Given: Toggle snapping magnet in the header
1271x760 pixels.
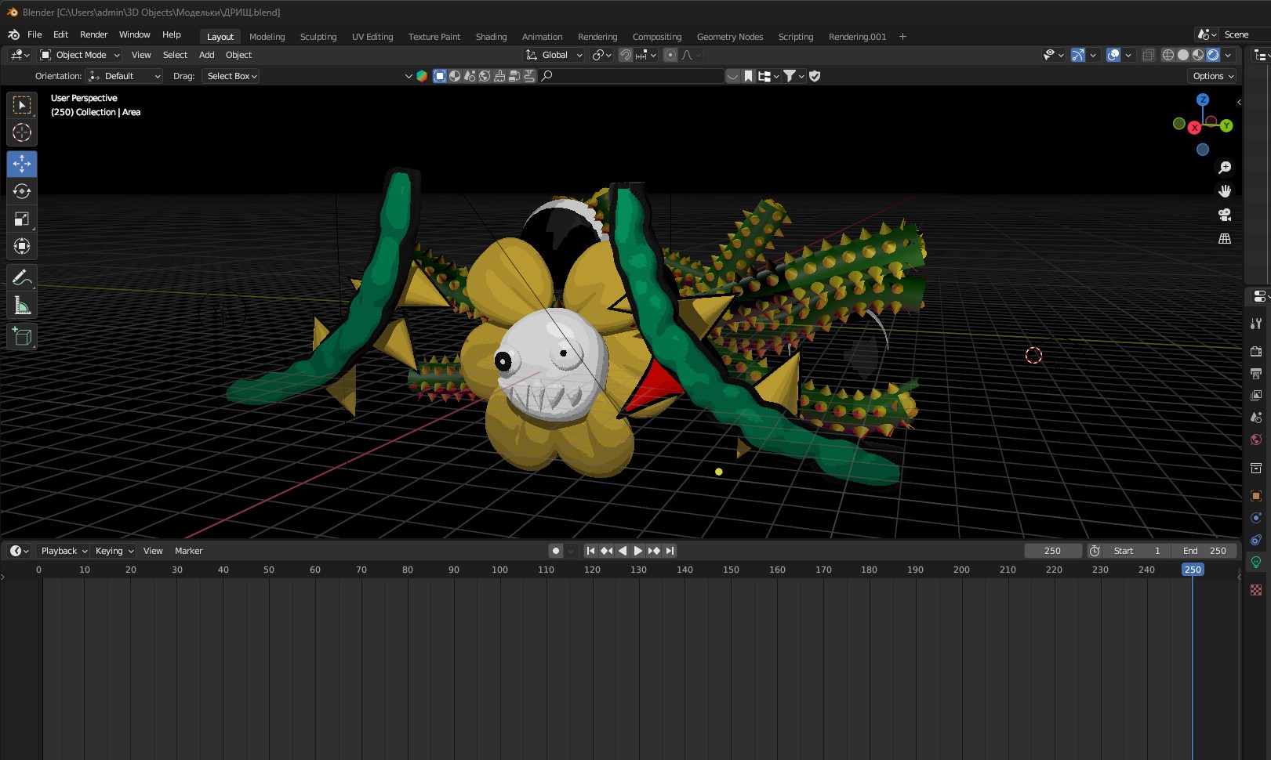Looking at the screenshot, I should click(x=626, y=55).
